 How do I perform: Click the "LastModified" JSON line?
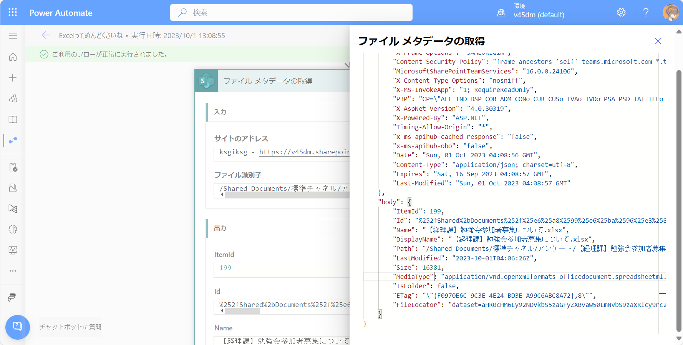465,258
